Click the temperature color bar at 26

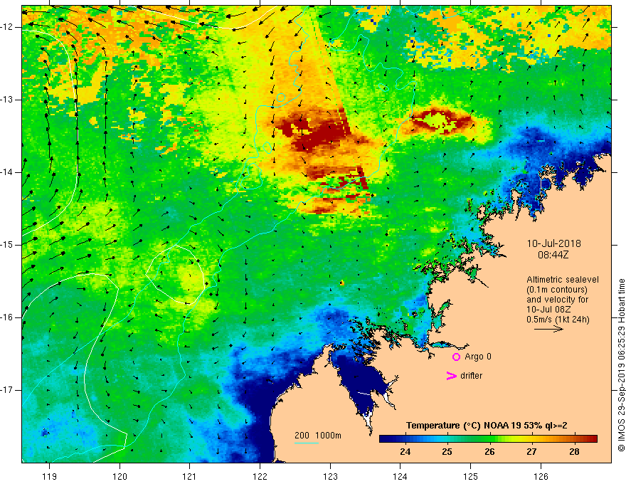pos(489,439)
